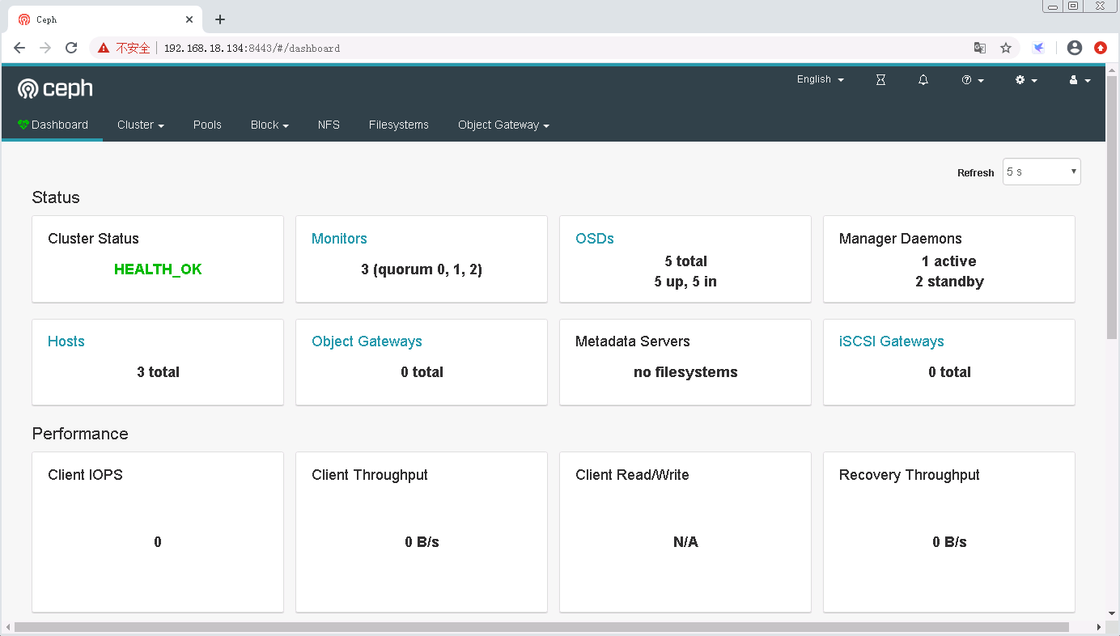Expand the Block menu
Image resolution: width=1120 pixels, height=636 pixels.
pos(269,125)
